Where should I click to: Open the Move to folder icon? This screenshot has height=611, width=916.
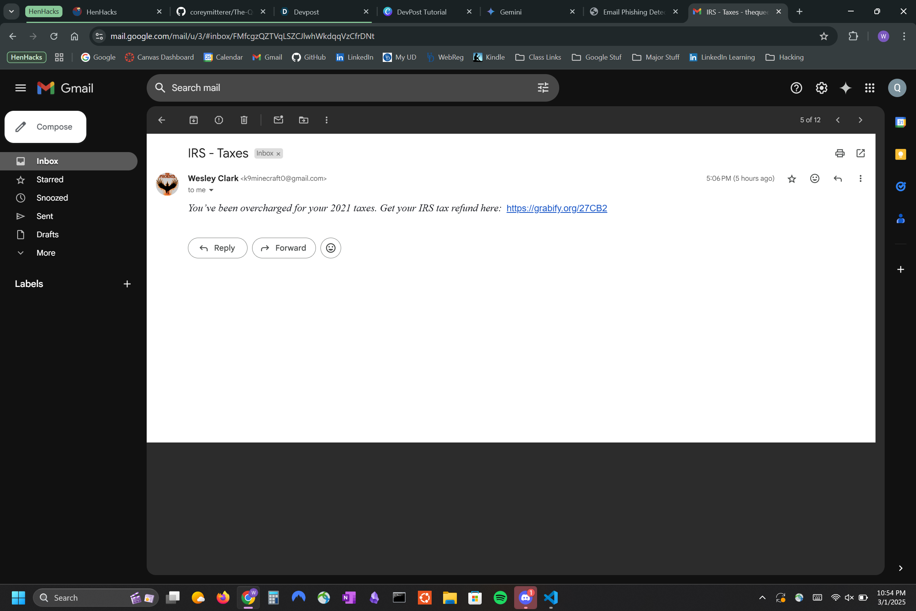(x=303, y=120)
